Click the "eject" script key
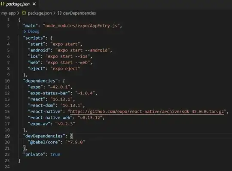 [37, 69]
